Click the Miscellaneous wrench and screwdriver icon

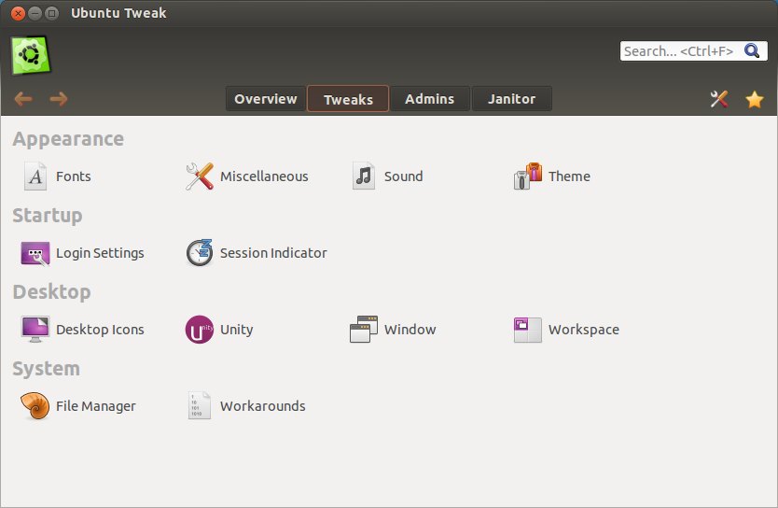[x=200, y=176]
